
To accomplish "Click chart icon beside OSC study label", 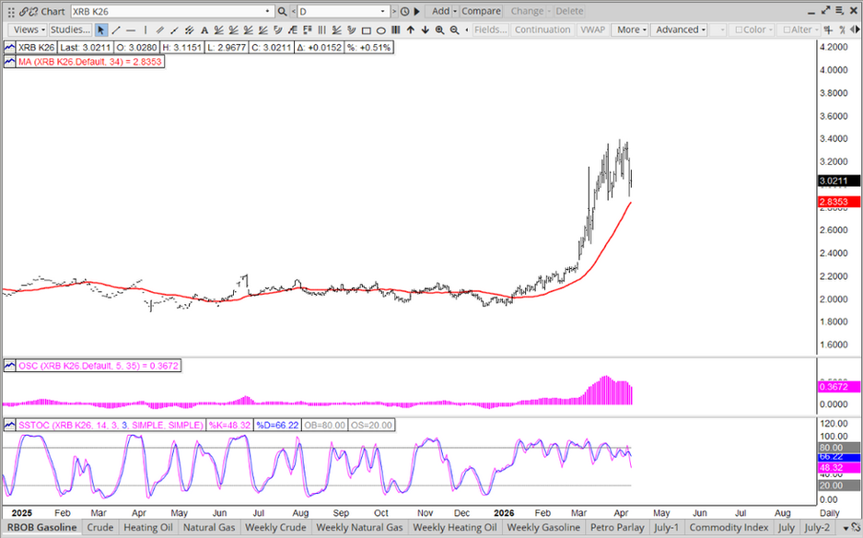I will coord(9,366).
